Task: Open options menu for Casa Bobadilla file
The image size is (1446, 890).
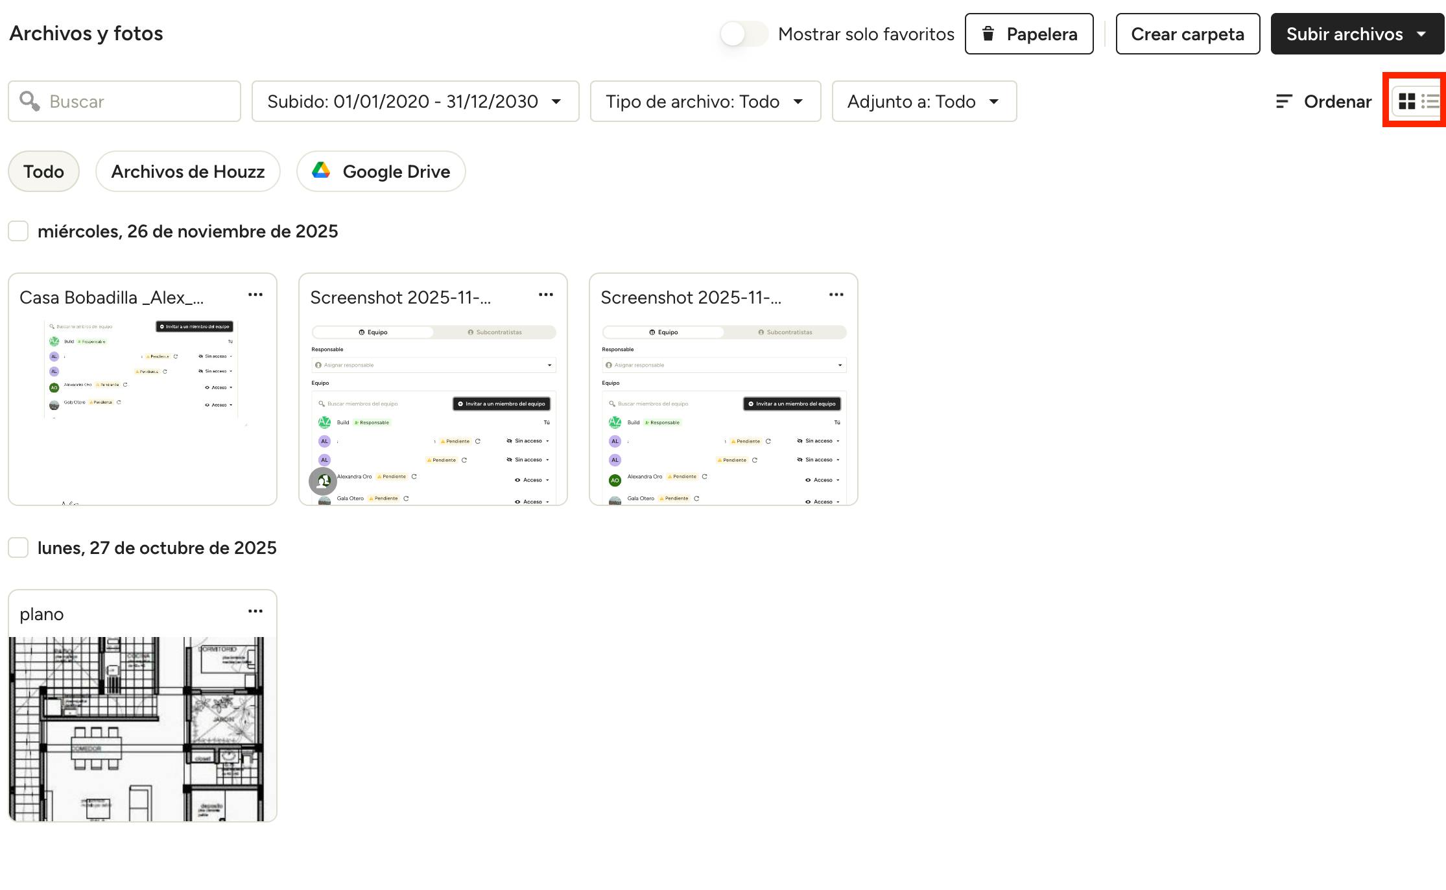Action: click(x=255, y=295)
